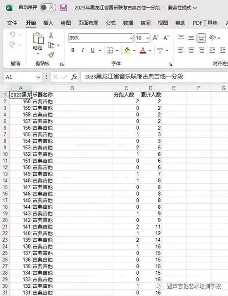Click the formula bar text field
This screenshot has width=228, height=296.
[155, 77]
